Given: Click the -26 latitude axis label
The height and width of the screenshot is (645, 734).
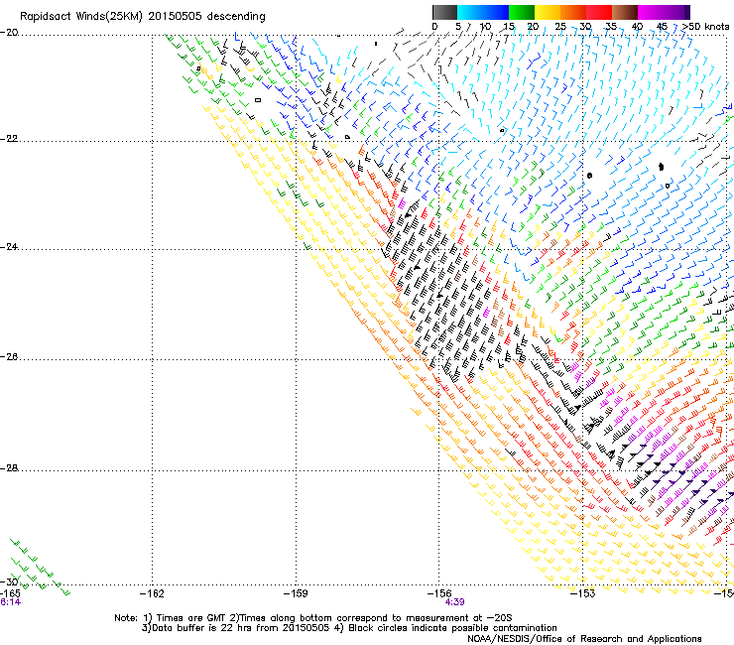Looking at the screenshot, I should (9, 357).
